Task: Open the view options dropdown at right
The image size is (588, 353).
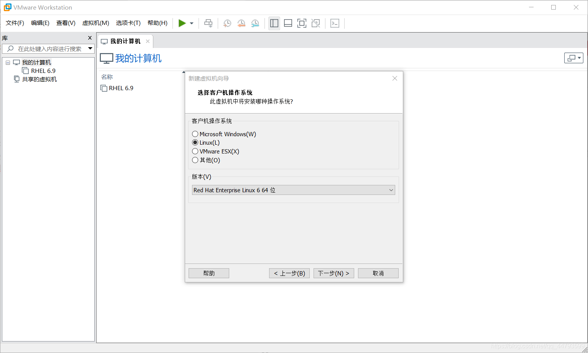Action: point(574,58)
